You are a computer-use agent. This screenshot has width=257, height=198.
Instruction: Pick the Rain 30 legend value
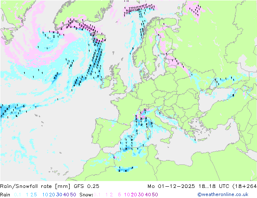(x=59, y=195)
